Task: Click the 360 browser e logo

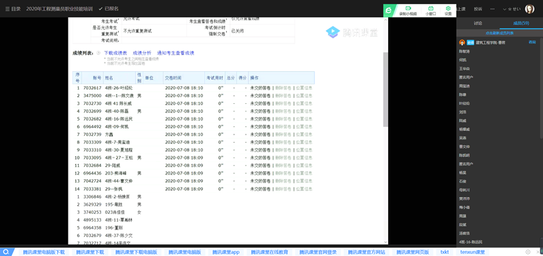Action: coord(389,10)
